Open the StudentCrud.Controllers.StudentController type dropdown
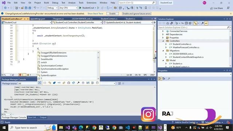This screenshot has width=233, height=131. click(77, 23)
